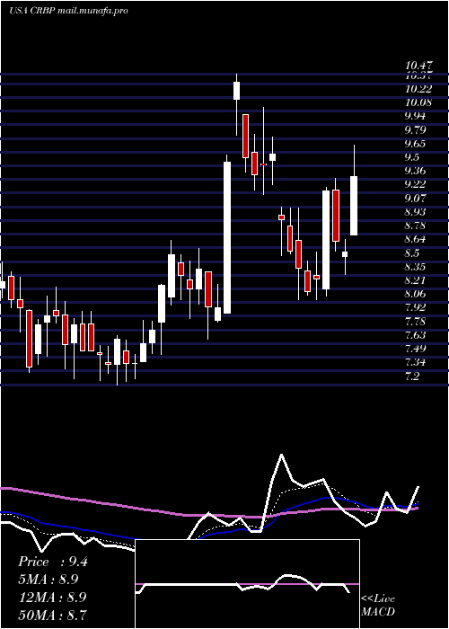Click the 8.21 price axis label
449x629 pixels.
pyautogui.click(x=415, y=280)
